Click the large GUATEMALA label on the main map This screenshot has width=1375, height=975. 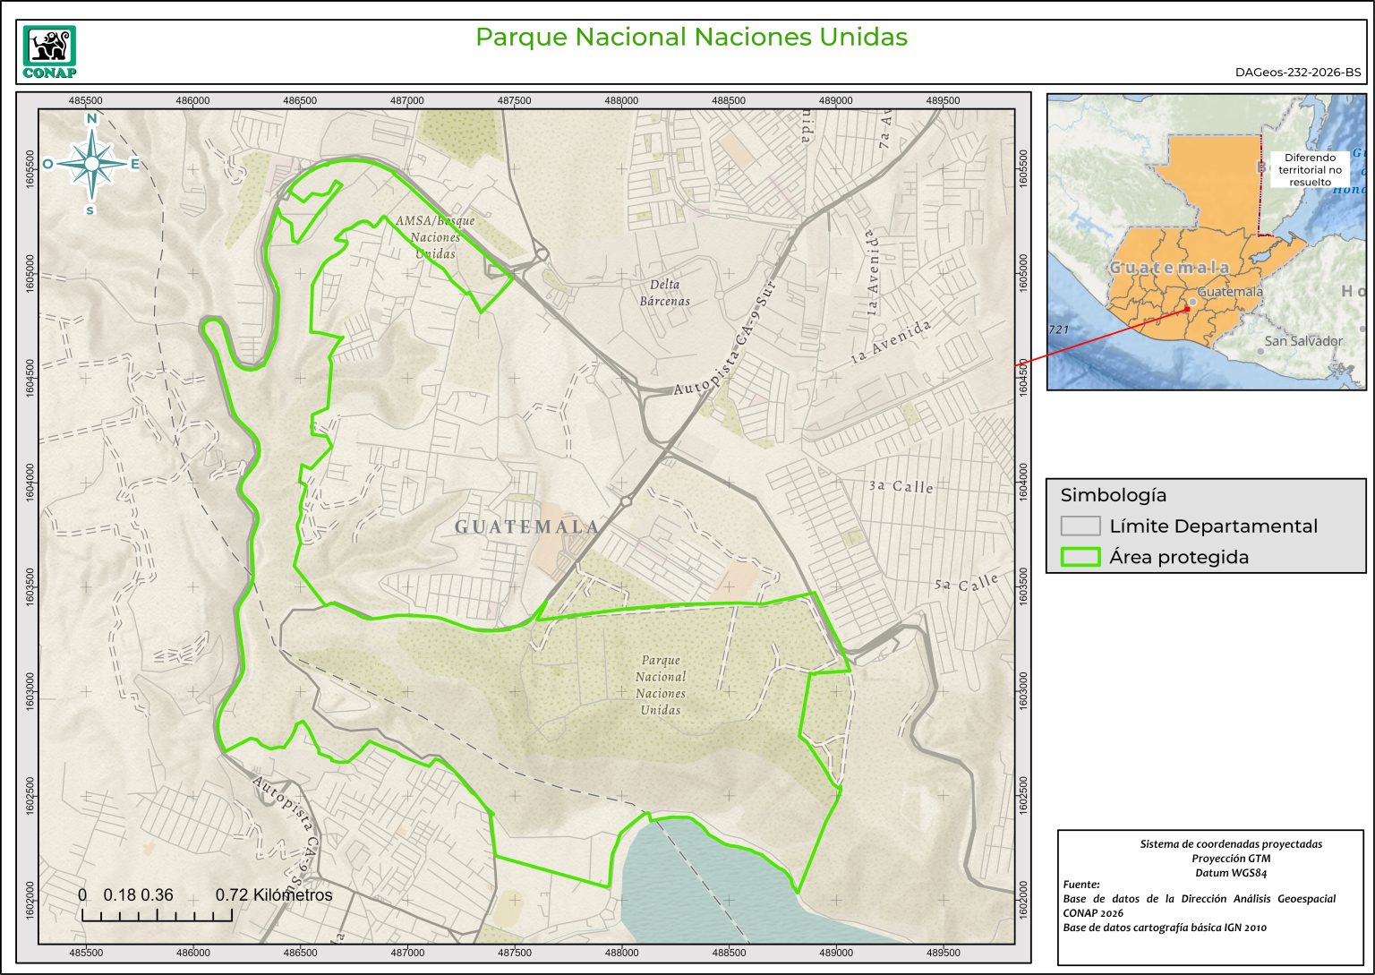coord(527,526)
